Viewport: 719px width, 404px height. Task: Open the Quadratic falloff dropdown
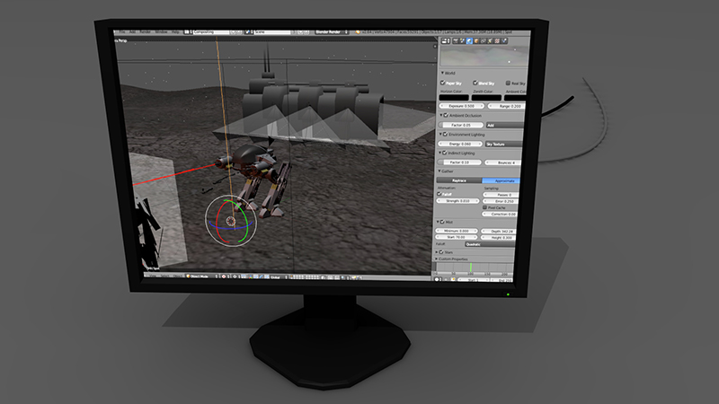[x=475, y=244]
